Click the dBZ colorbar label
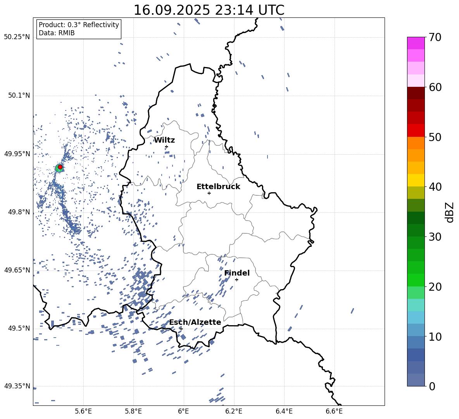Viewport: 459px width, 419px height. click(x=450, y=212)
